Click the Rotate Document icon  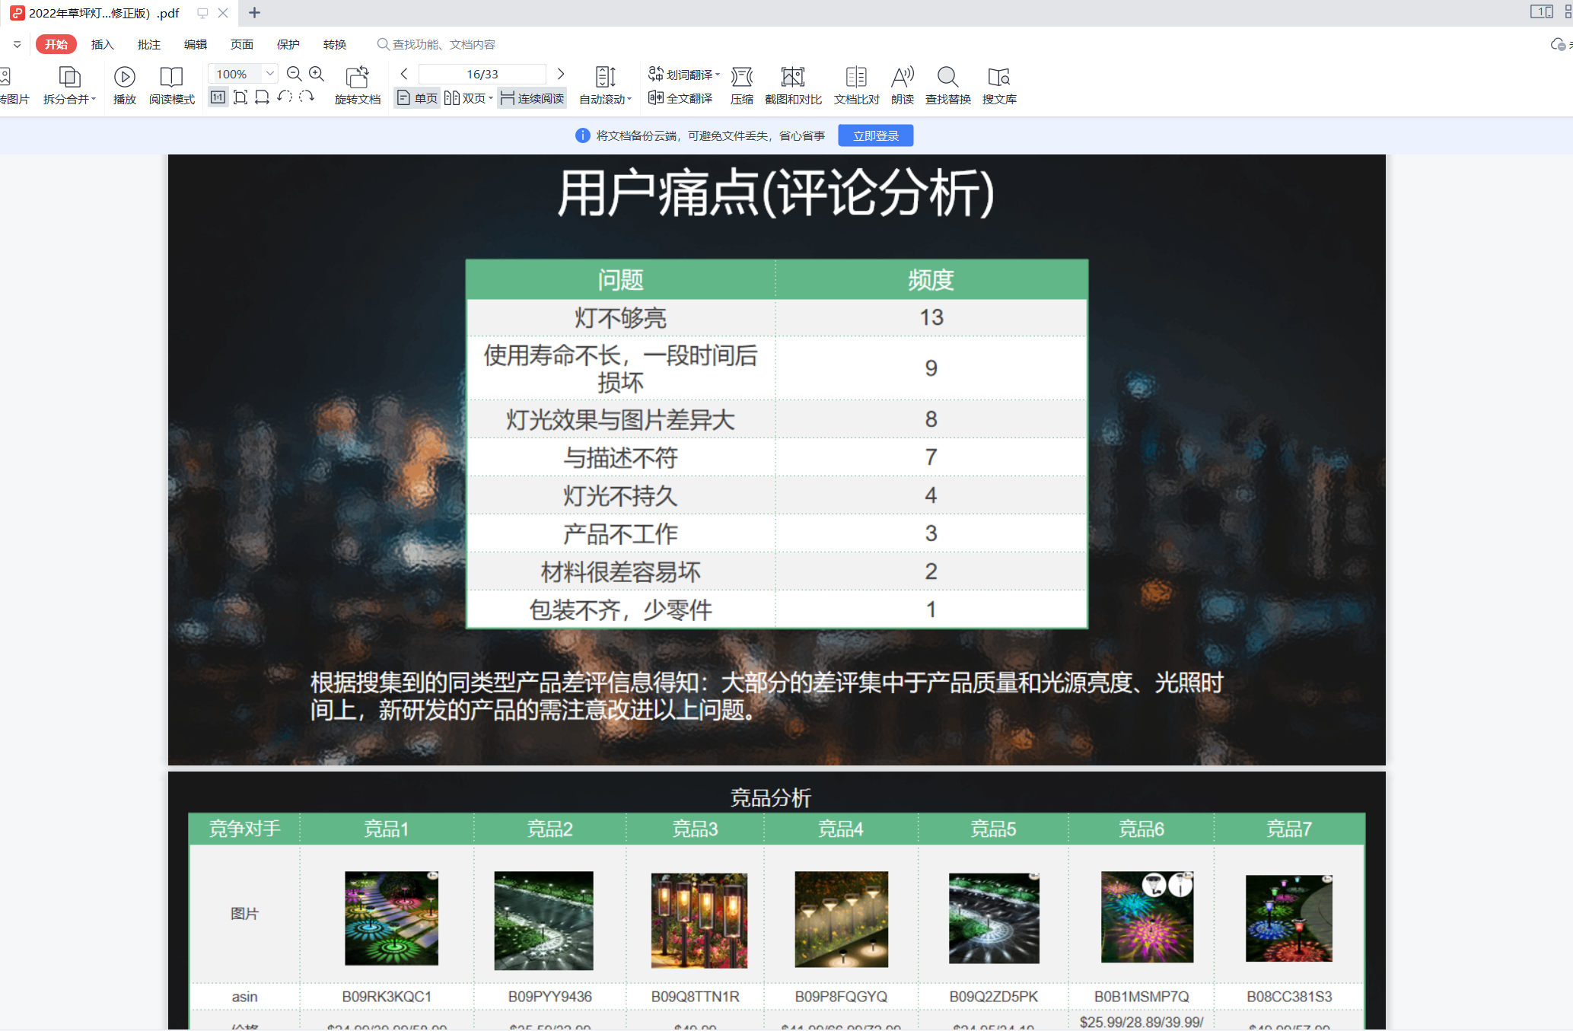click(357, 77)
